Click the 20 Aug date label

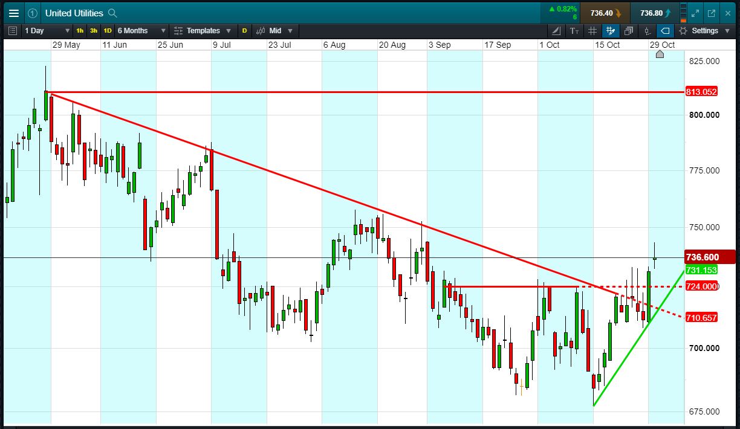coord(392,45)
